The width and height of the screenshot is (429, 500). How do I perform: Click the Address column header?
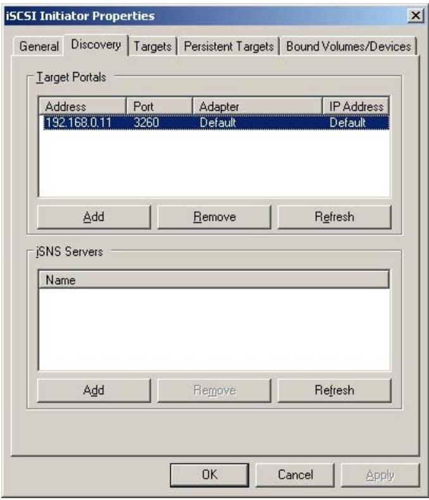pos(82,106)
